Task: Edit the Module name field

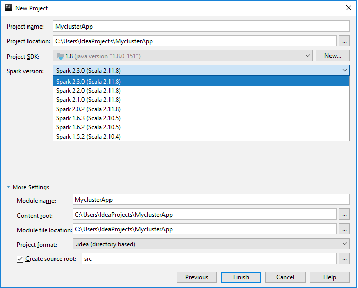Action: tap(211, 199)
